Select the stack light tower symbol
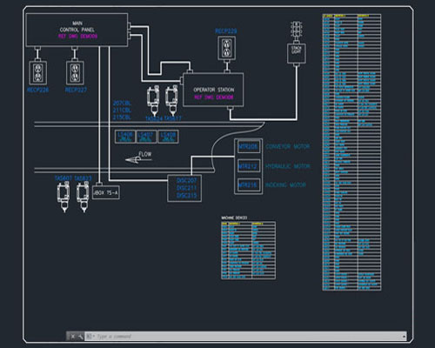Image resolution: width=435 pixels, height=348 pixels. 296,29
